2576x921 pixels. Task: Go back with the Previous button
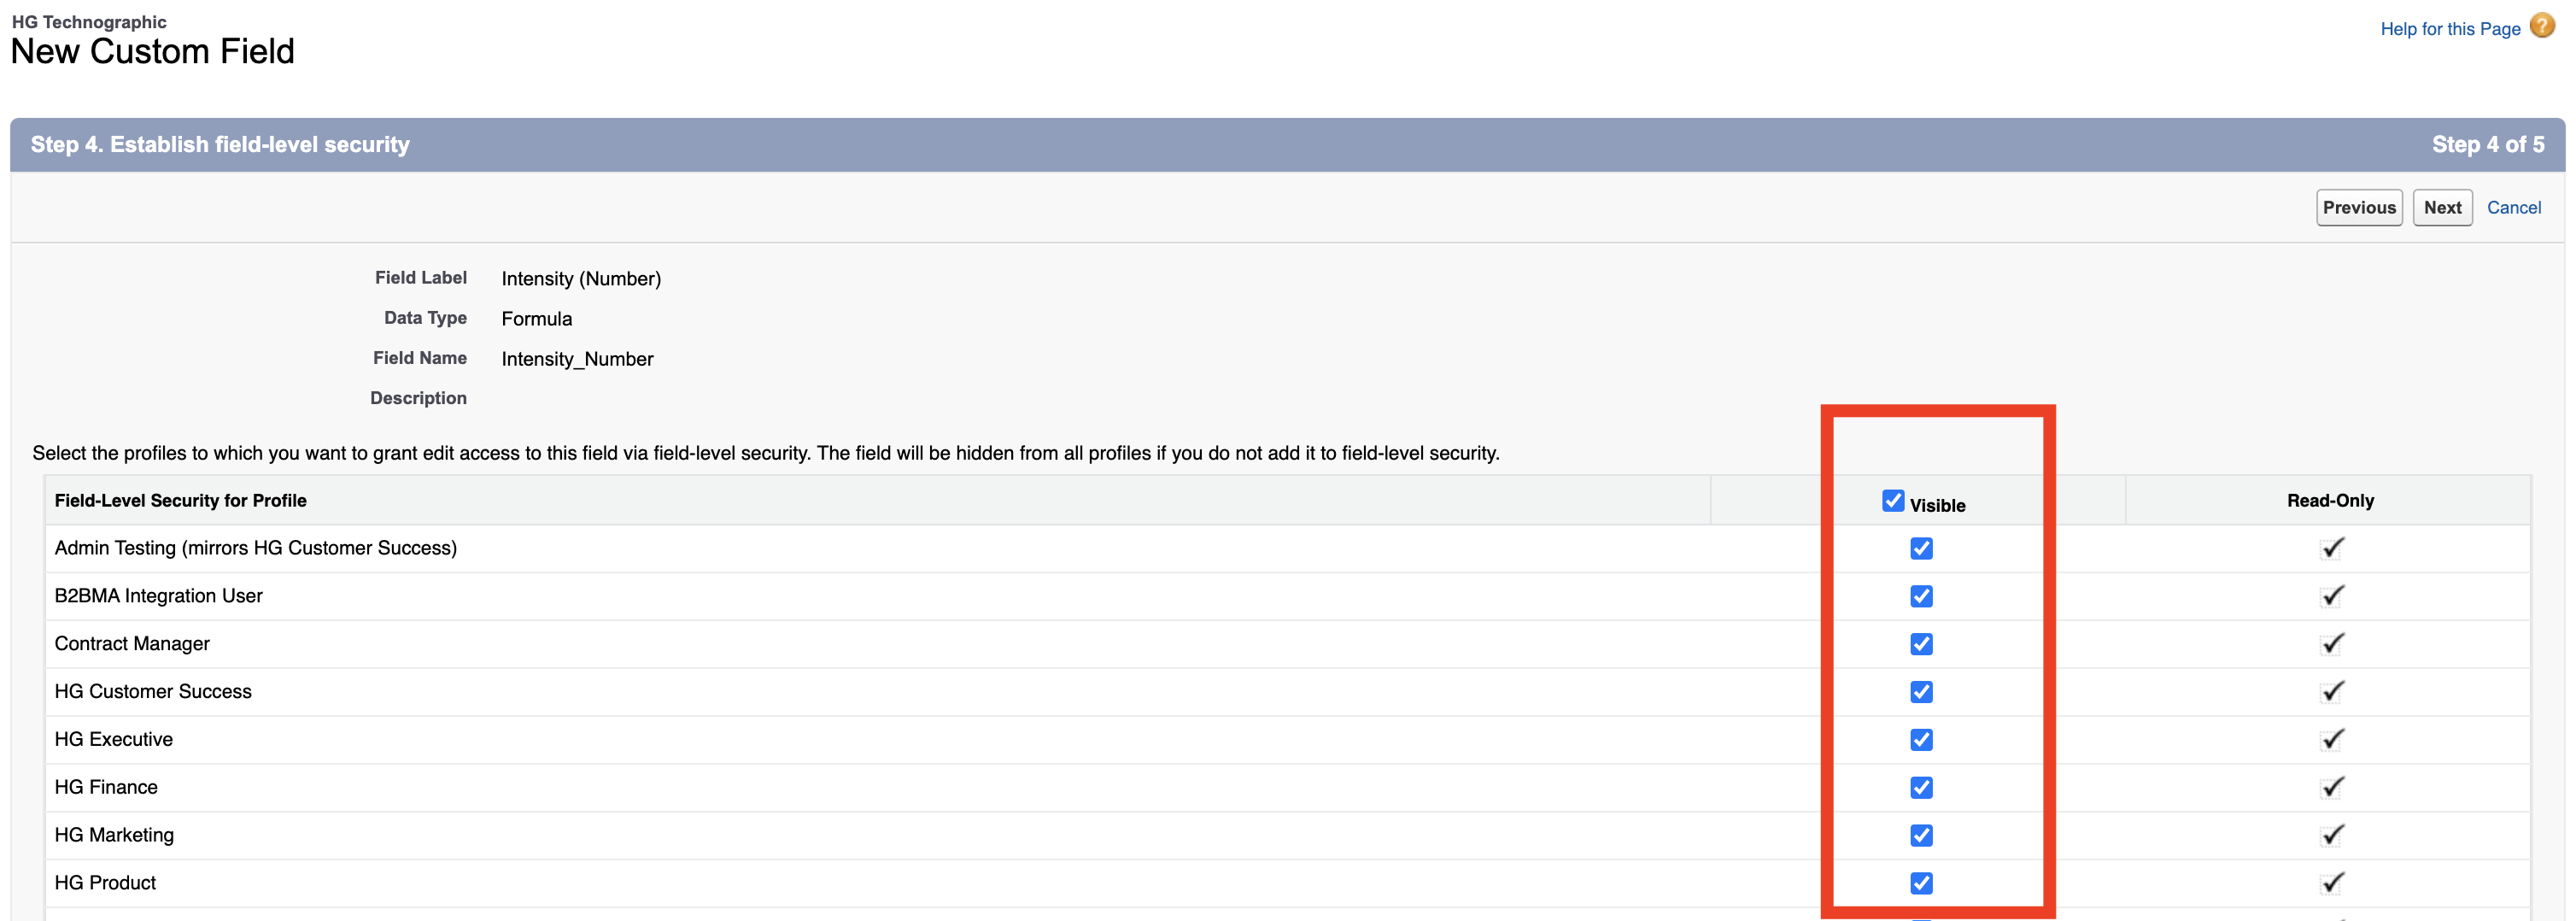point(2359,207)
